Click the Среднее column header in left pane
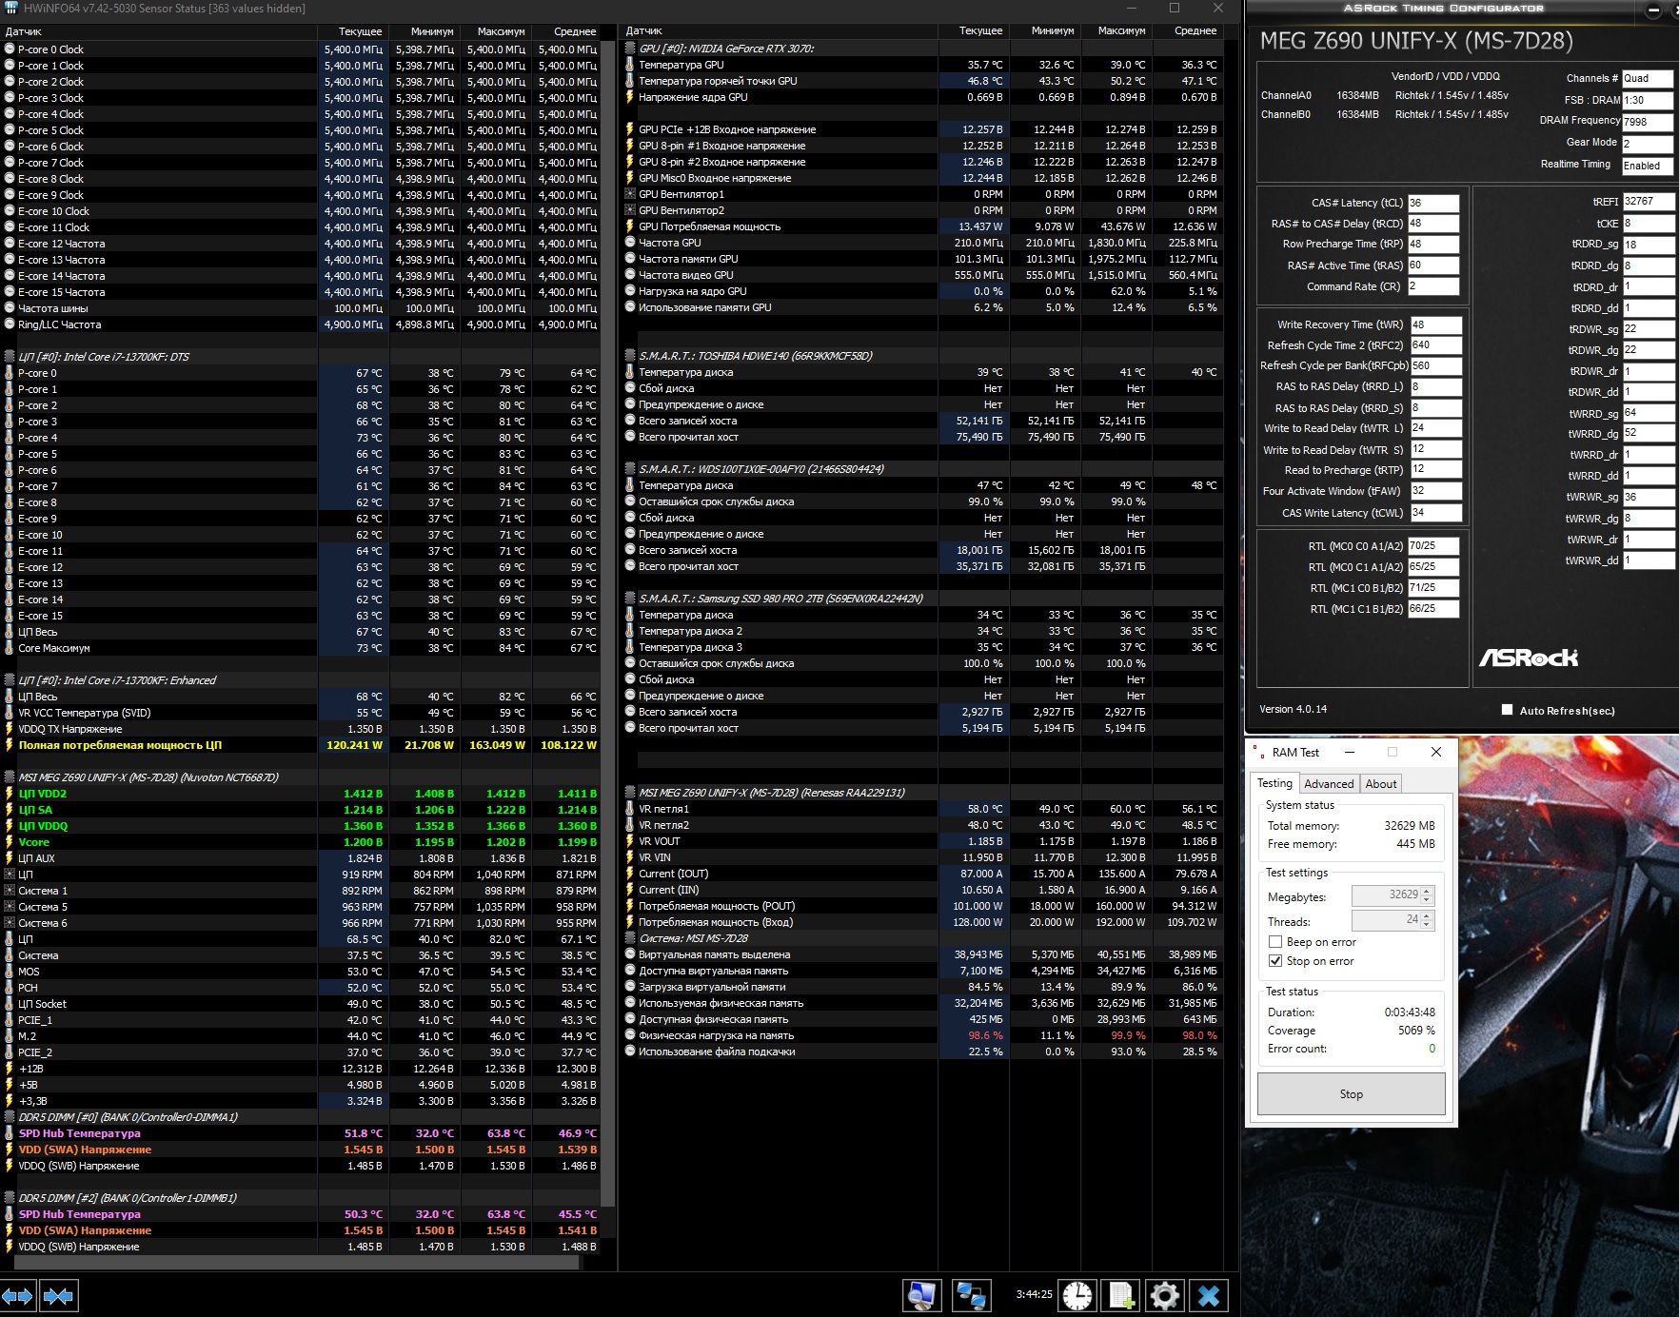1679x1317 pixels. (x=567, y=31)
